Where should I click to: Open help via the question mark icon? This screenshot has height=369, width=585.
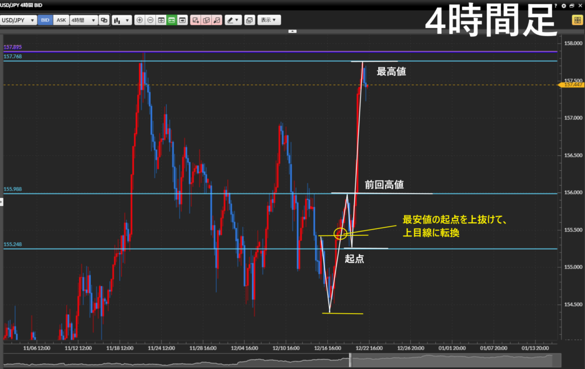(556, 5)
